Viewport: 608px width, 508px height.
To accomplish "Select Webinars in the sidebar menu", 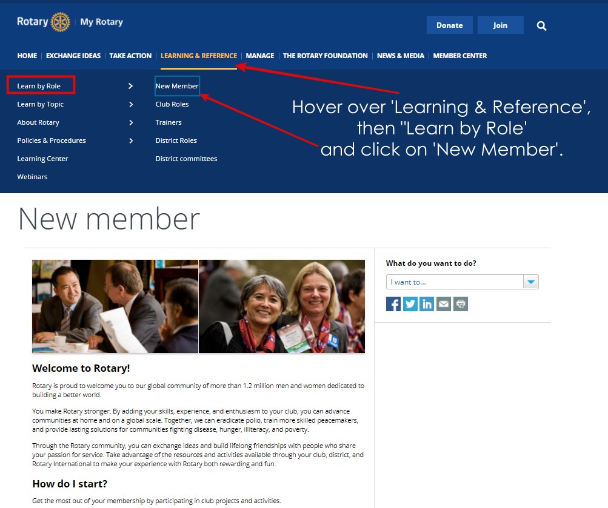I will [x=32, y=177].
